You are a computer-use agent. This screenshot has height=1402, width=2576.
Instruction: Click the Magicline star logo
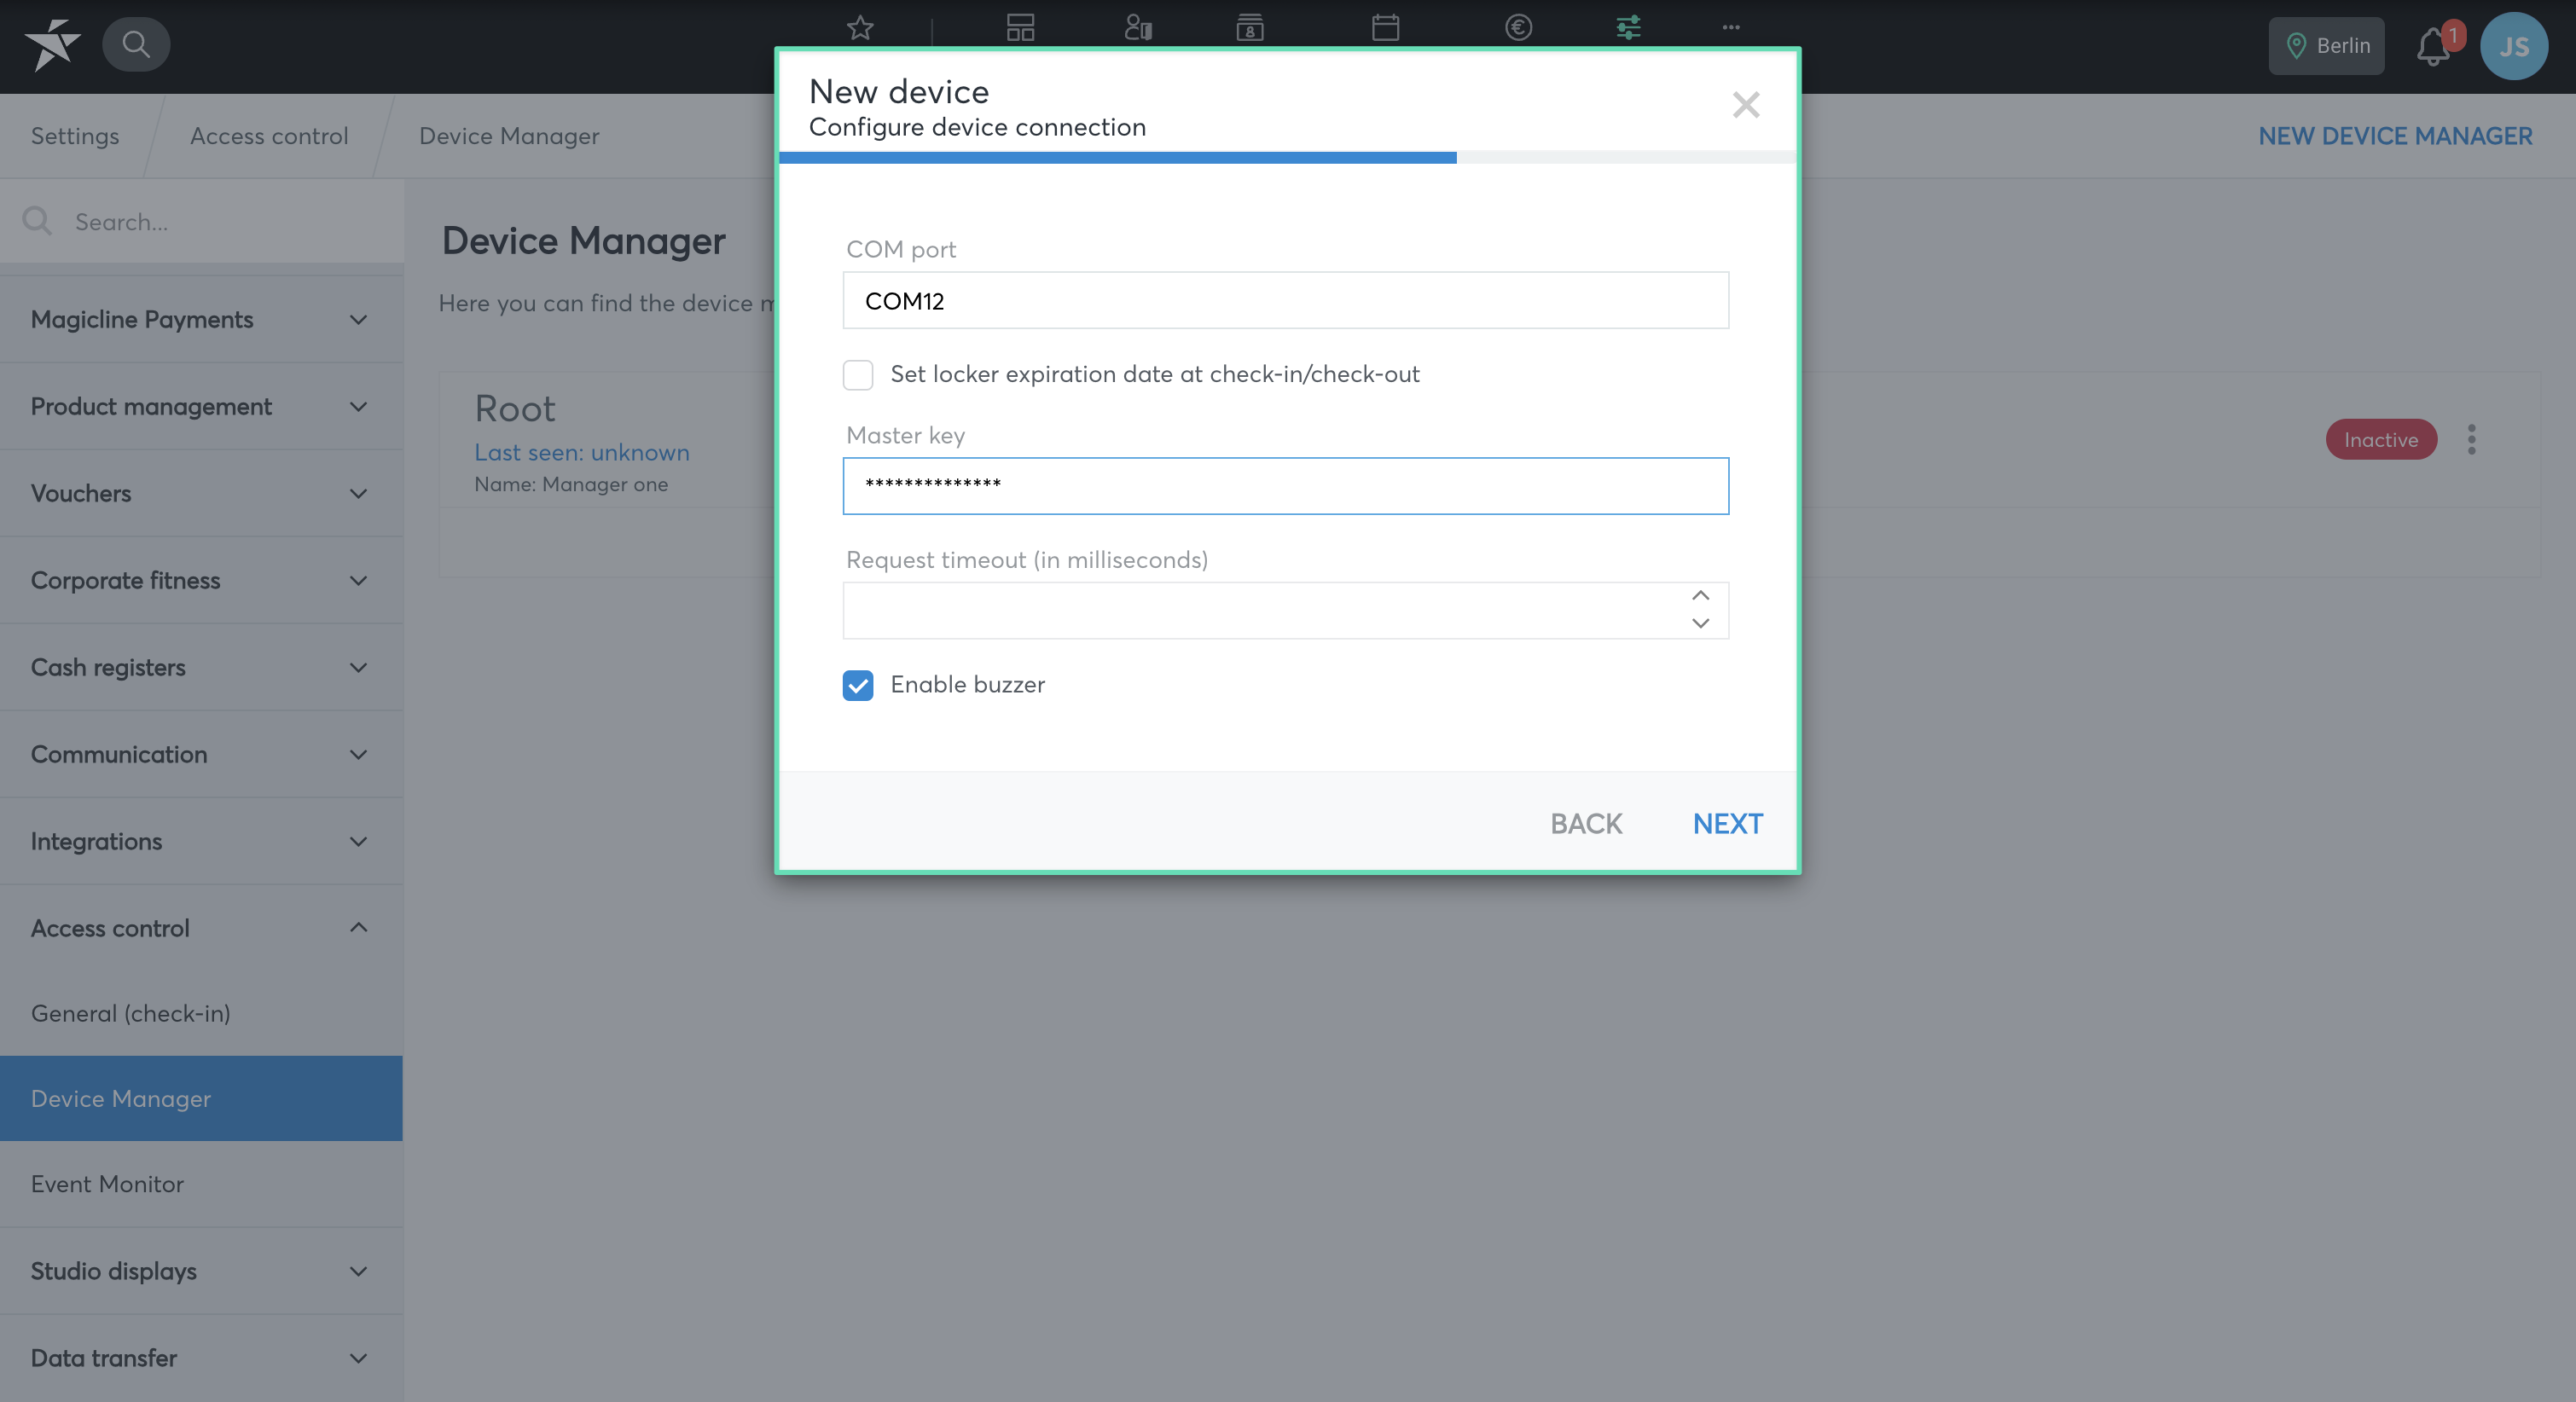tap(53, 44)
